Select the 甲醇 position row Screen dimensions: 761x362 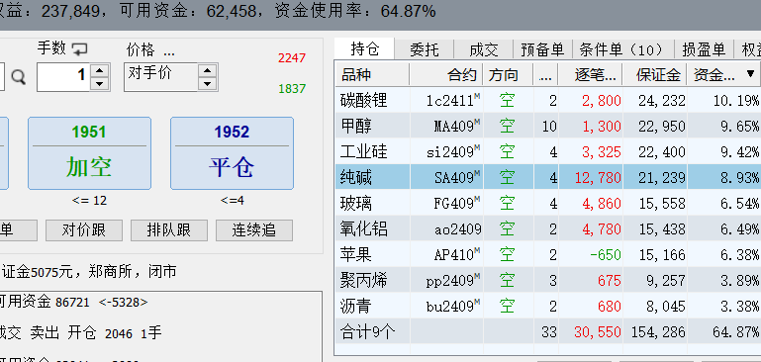(548, 127)
